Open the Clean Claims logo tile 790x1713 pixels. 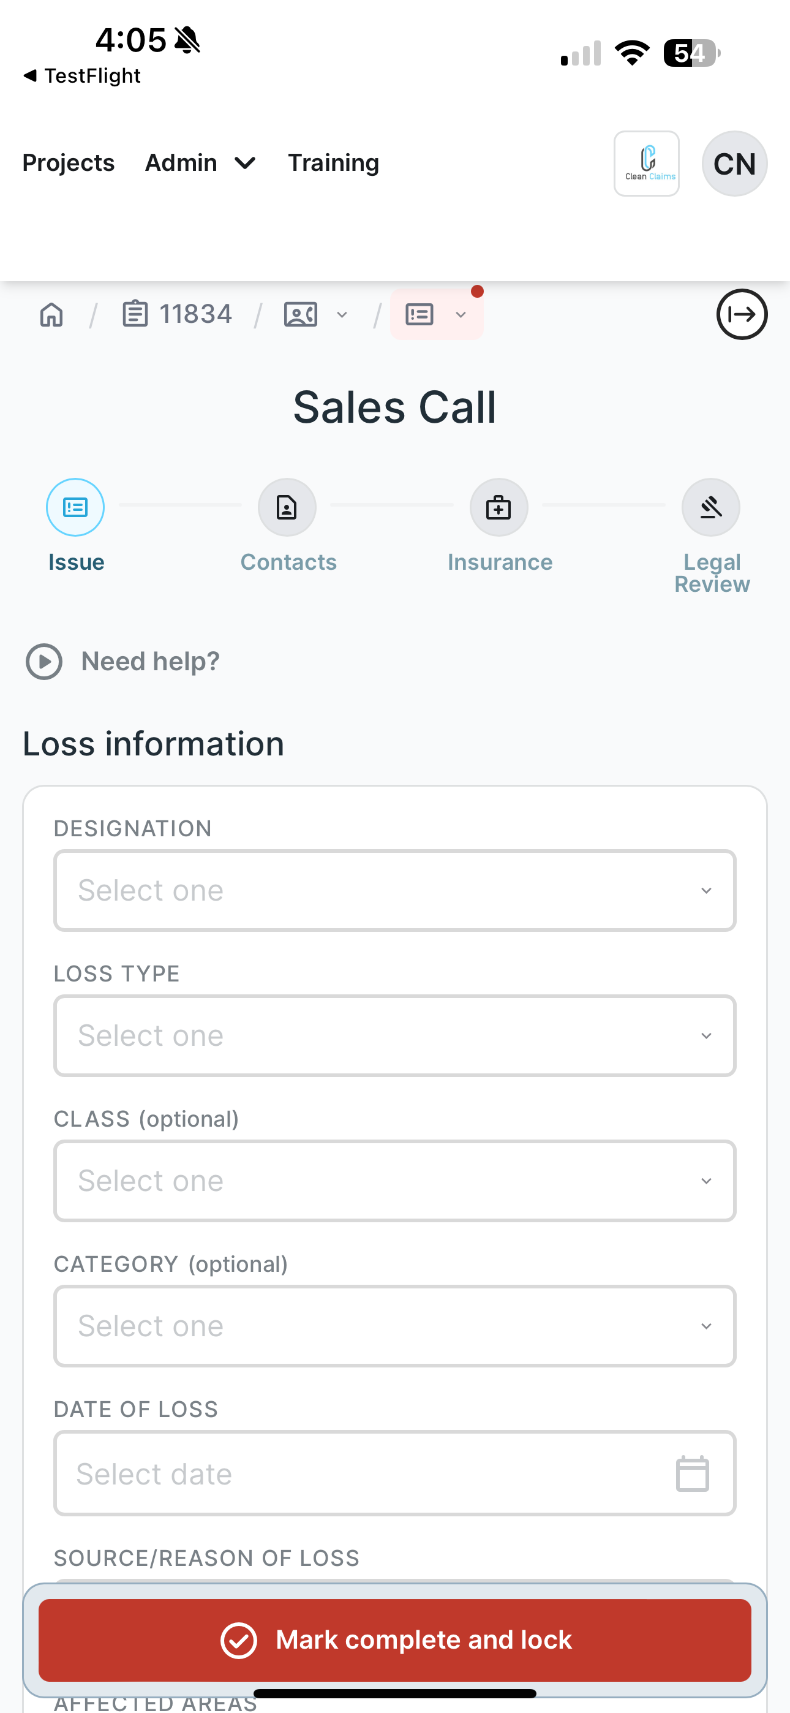(x=646, y=164)
